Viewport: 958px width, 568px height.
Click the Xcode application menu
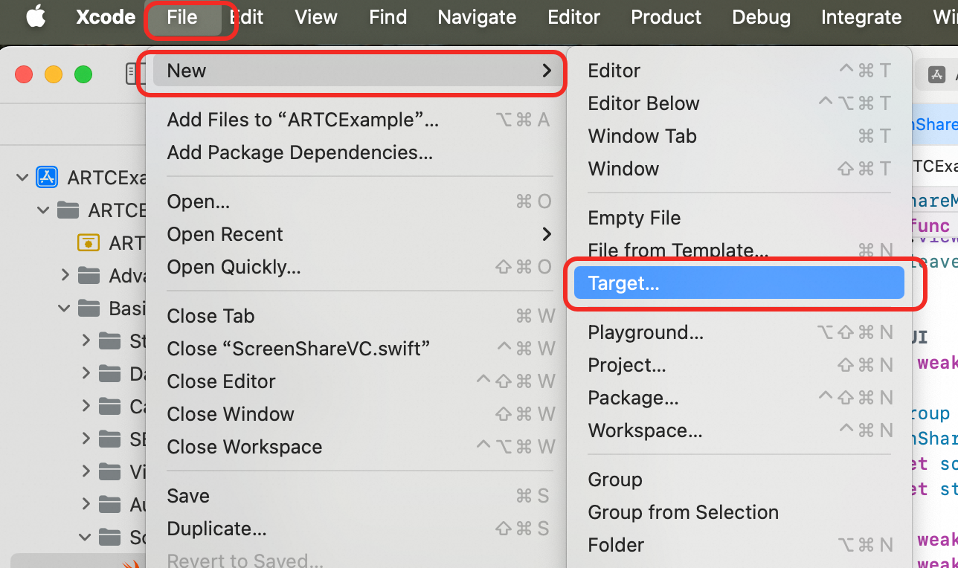[106, 17]
